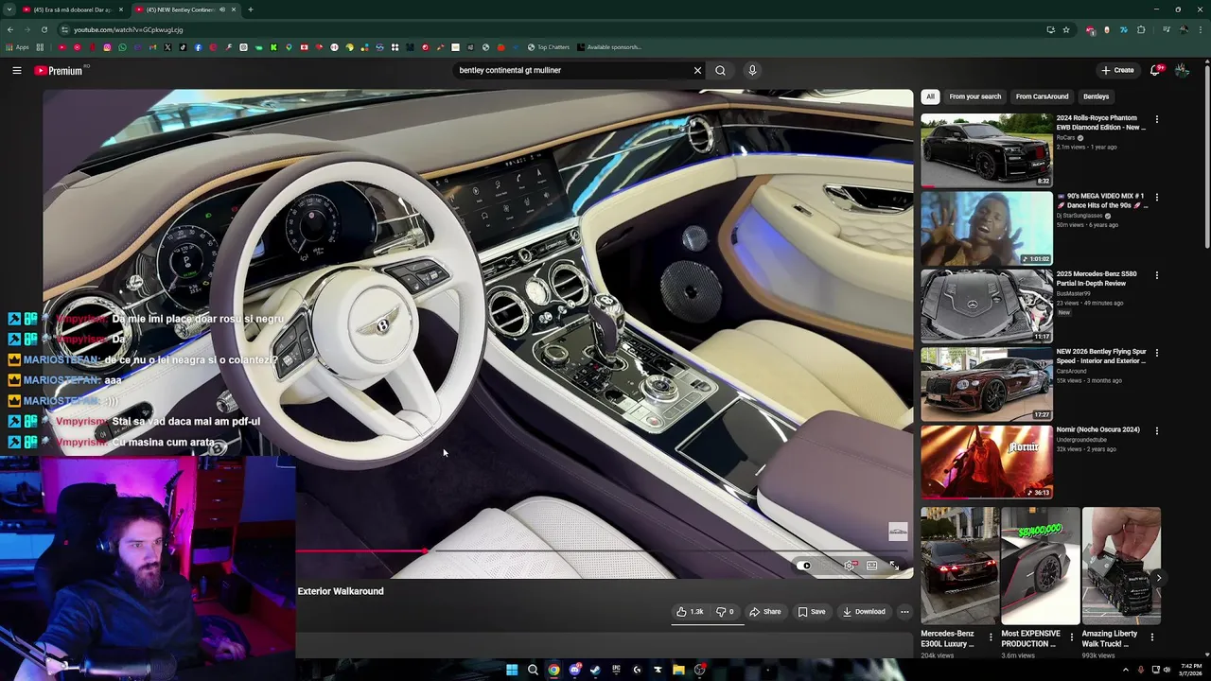Open options for Bentley Flying Spur video
The width and height of the screenshot is (1211, 681).
(1156, 353)
